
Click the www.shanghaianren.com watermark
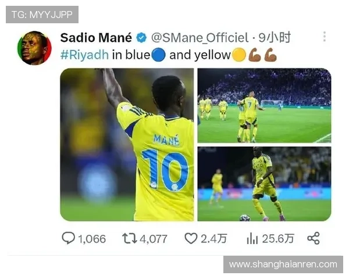283,264
